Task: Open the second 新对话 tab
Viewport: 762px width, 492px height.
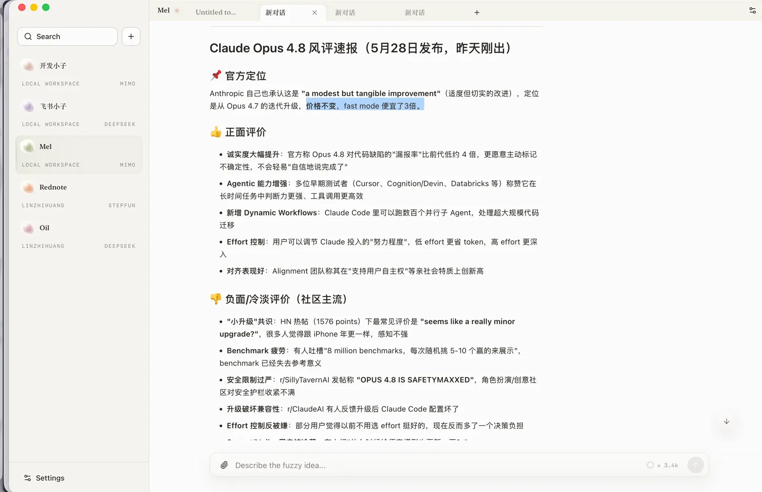Action: pyautogui.click(x=345, y=13)
